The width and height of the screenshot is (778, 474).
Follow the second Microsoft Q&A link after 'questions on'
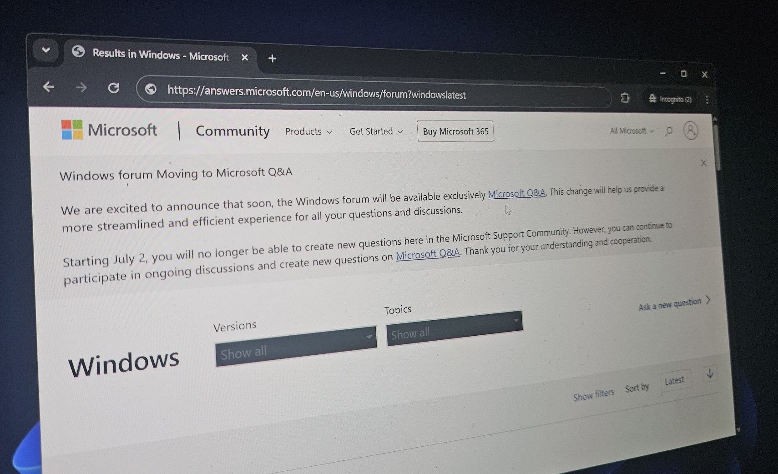tap(428, 254)
